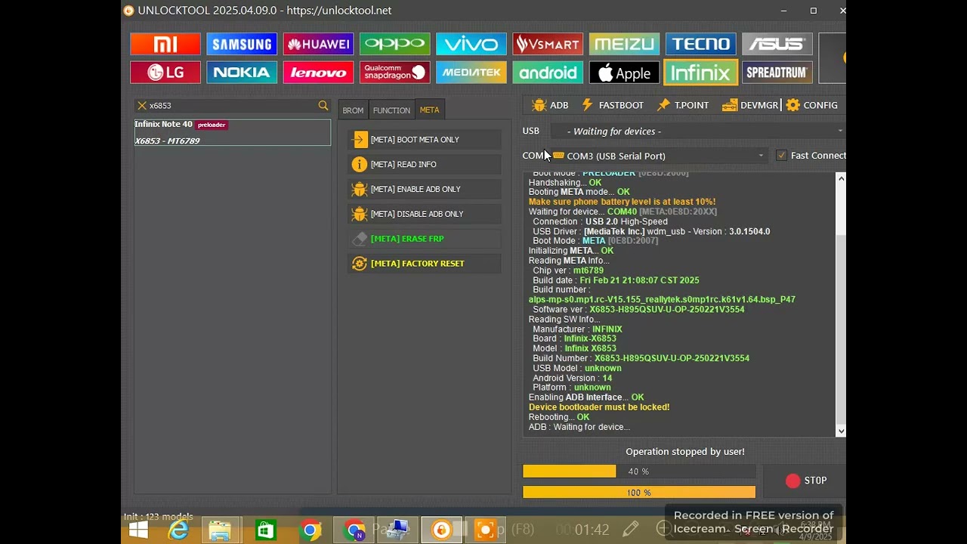Image resolution: width=967 pixels, height=544 pixels.
Task: Select the Xiaomi MI brand icon
Action: (x=165, y=44)
